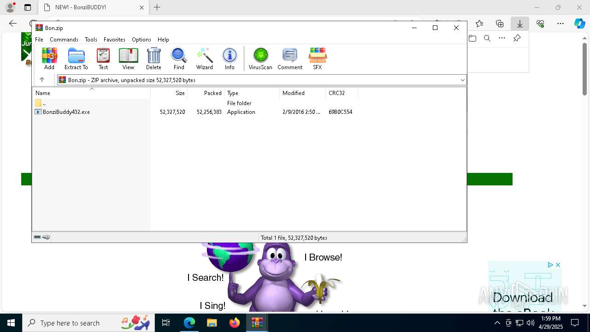Screen dimensions: 590x332
Task: Sort by the Modified column header
Action: pyautogui.click(x=303, y=93)
